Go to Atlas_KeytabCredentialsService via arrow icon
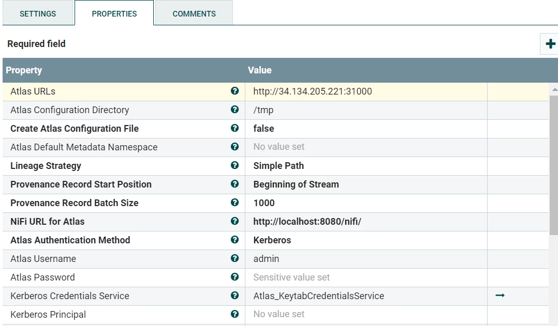The image size is (558, 326). point(500,296)
